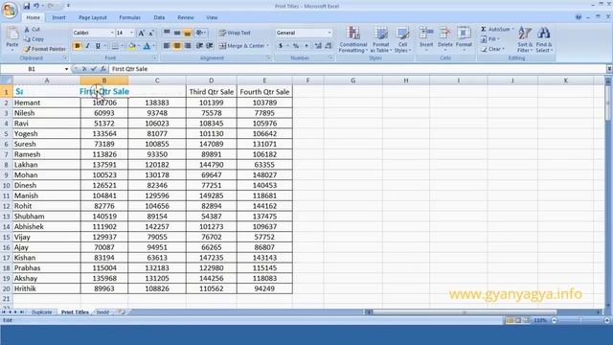Activate Format Painter
613x345 pixels.
pos(44,49)
